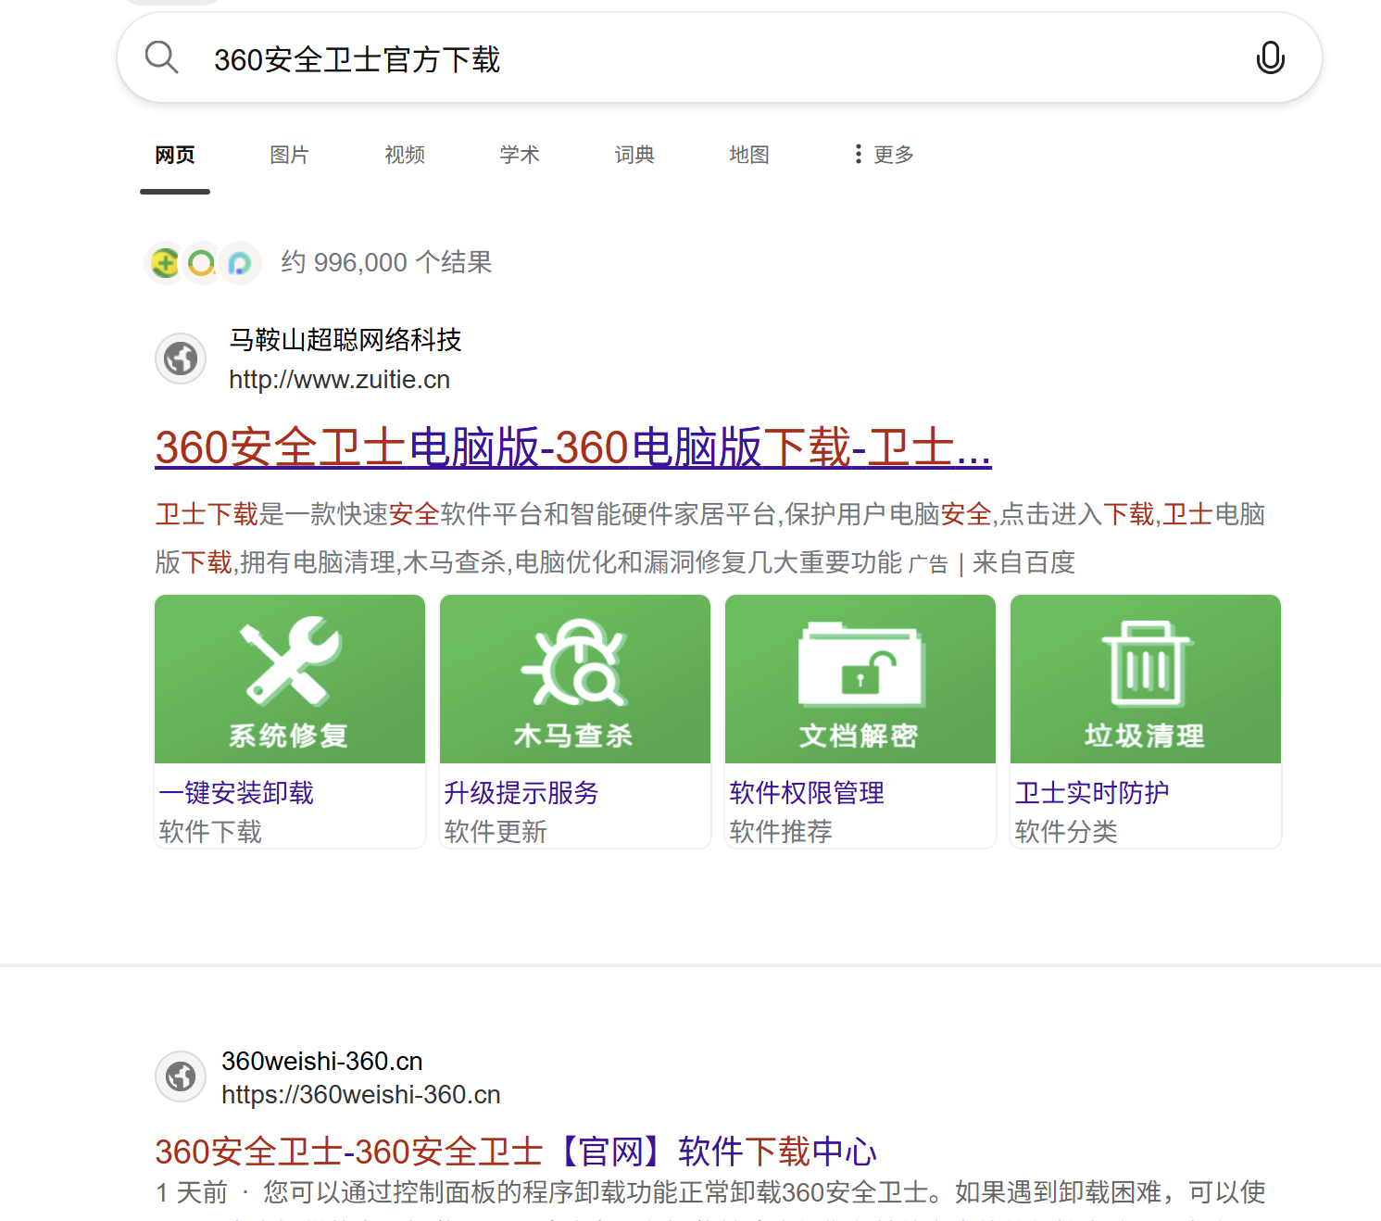Click the 软件分类 caption

point(1066,832)
